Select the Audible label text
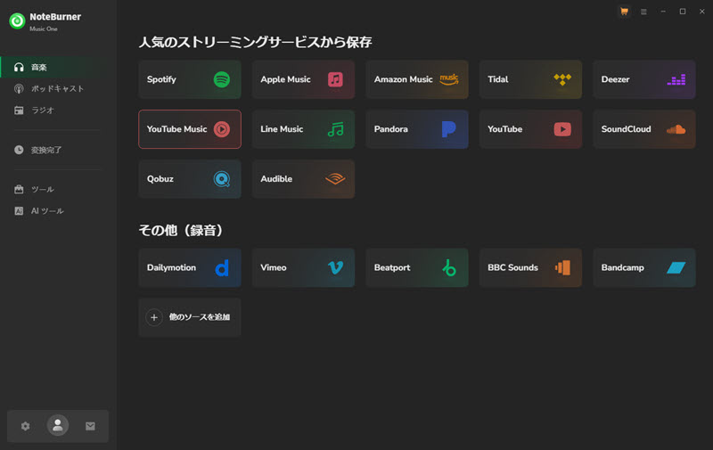 tap(276, 179)
